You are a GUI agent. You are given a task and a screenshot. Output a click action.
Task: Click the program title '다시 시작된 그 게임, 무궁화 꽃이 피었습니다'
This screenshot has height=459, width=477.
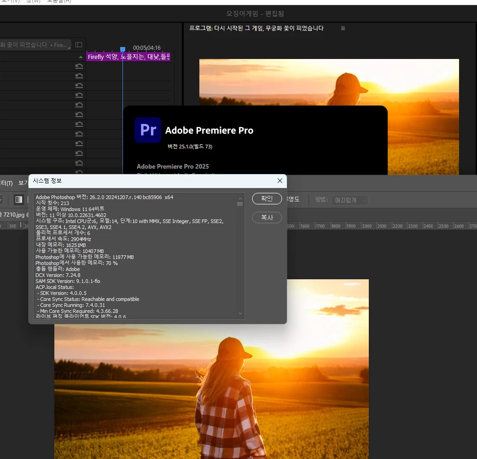(269, 28)
